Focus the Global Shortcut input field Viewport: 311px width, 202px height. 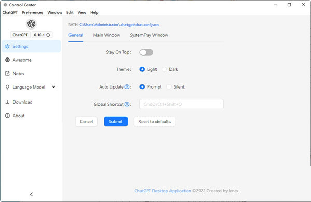pyautogui.click(x=181, y=104)
